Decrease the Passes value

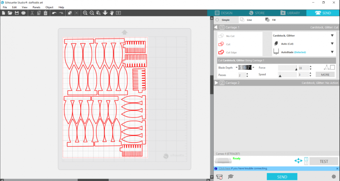coord(247,76)
